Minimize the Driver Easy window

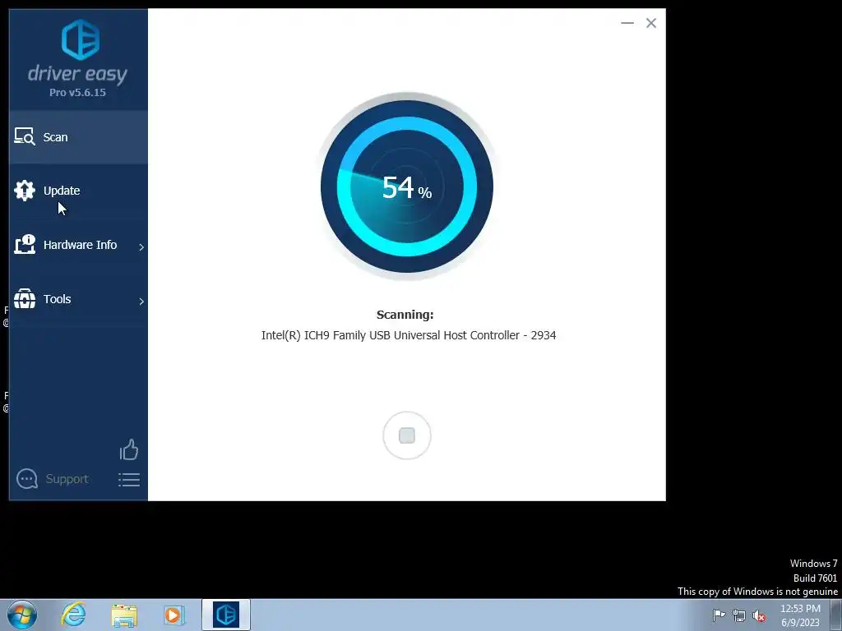[x=627, y=23]
